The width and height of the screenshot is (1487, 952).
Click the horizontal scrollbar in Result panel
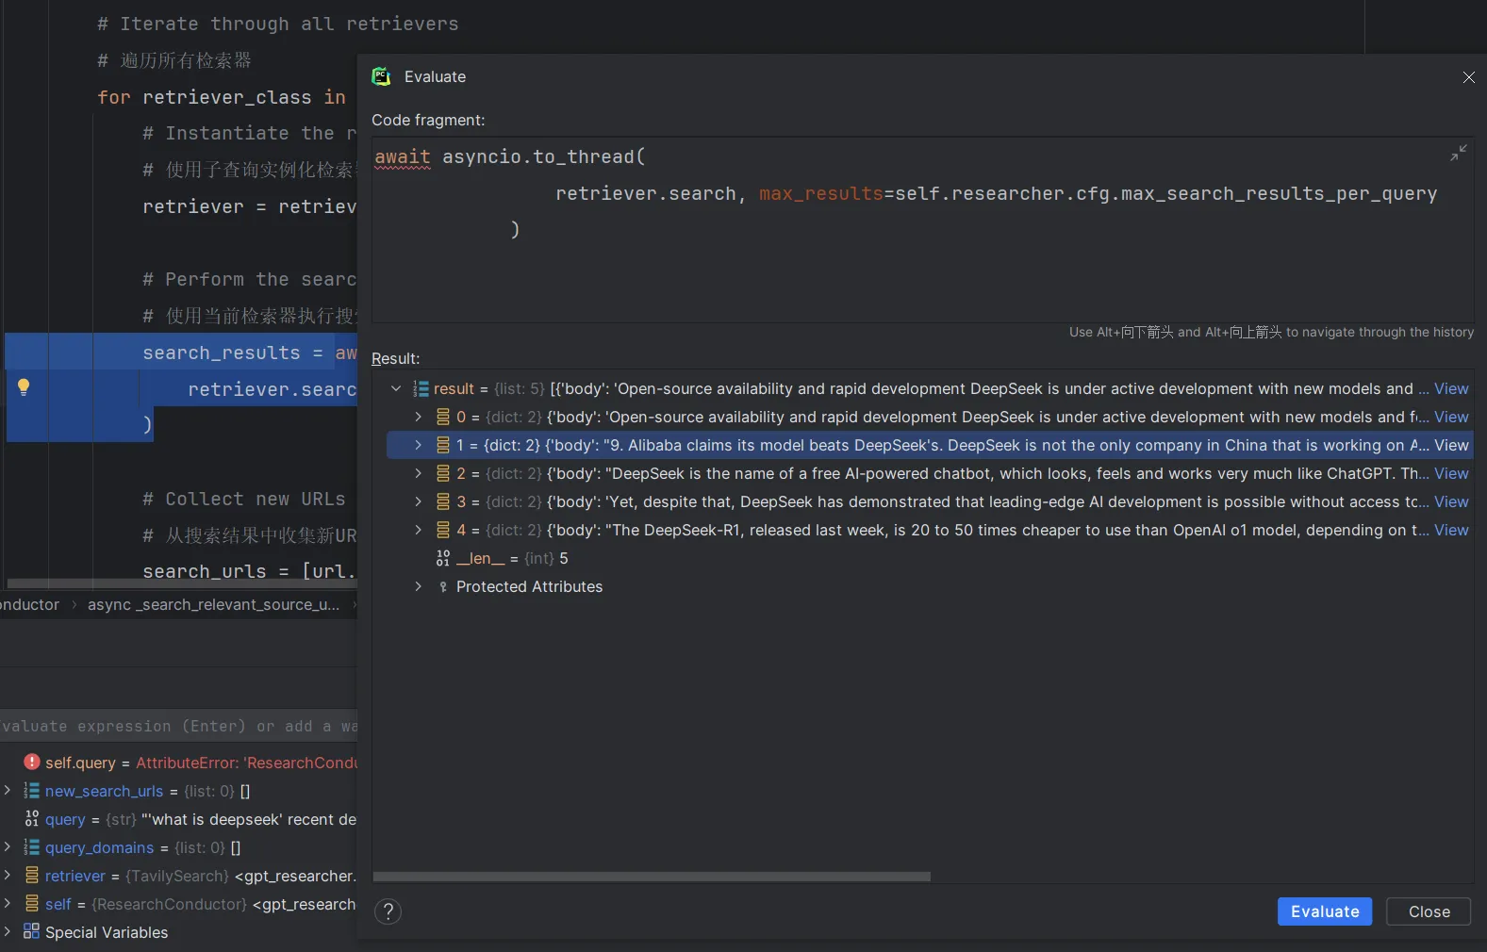pyautogui.click(x=652, y=877)
